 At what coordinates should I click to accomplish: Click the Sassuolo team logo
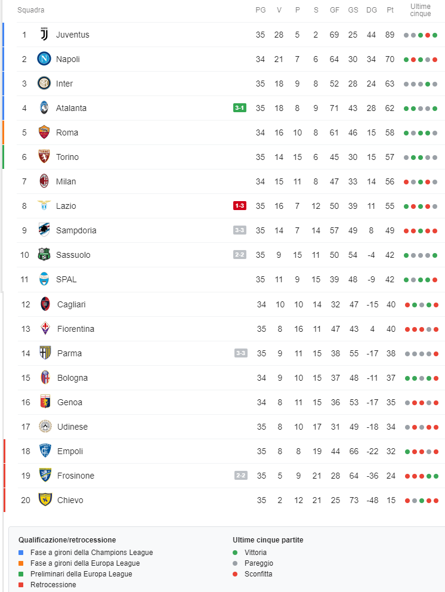pos(44,254)
